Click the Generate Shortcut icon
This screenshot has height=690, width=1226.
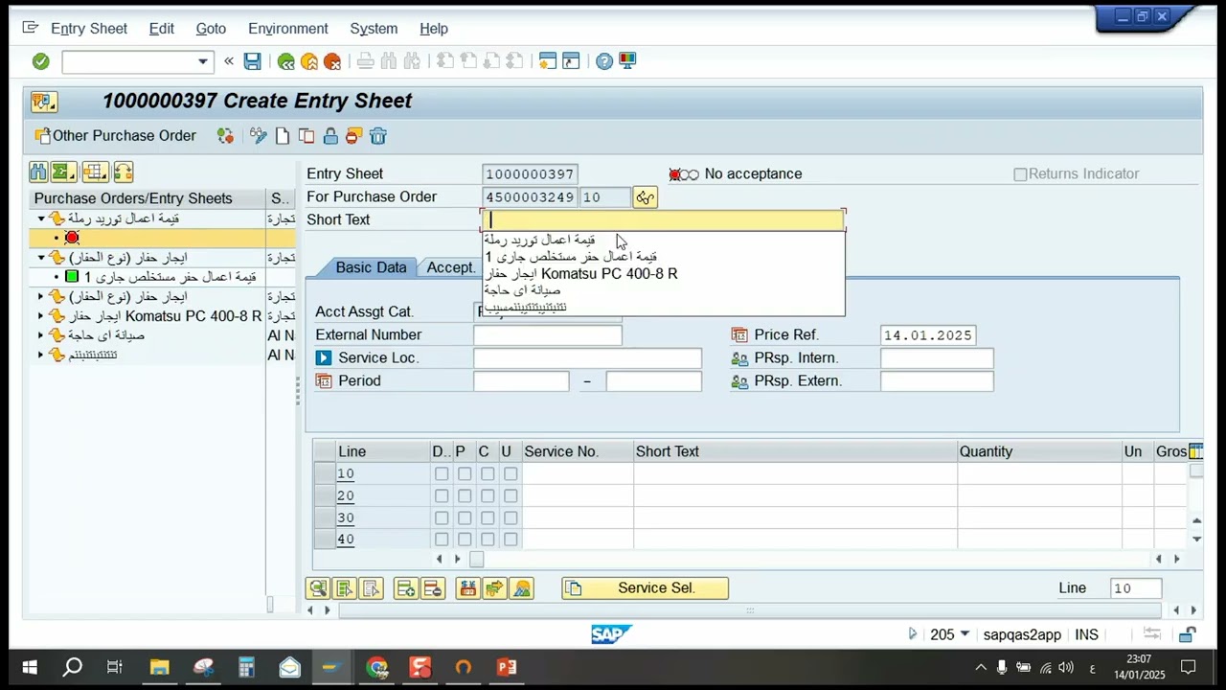(571, 61)
